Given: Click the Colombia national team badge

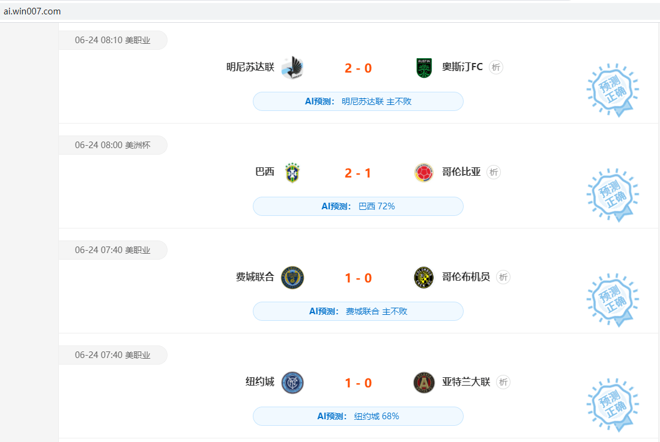Looking at the screenshot, I should [x=424, y=173].
